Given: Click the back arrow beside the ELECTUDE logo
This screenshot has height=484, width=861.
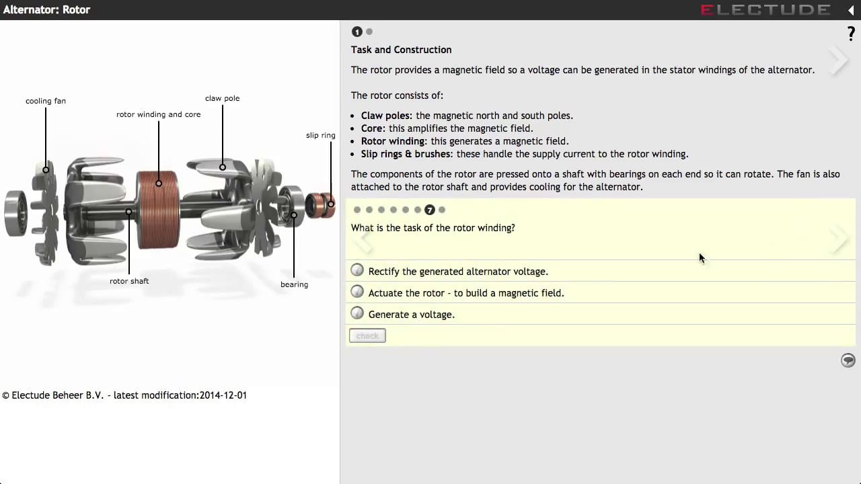Looking at the screenshot, I should click(851, 9).
